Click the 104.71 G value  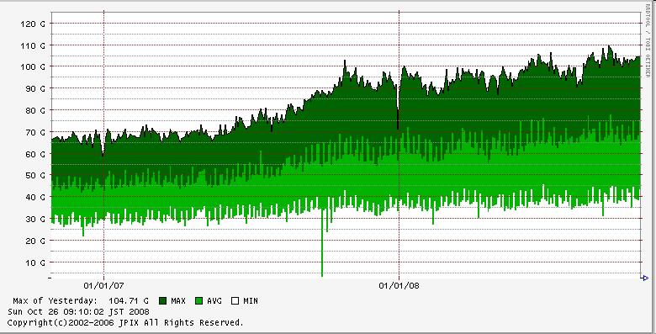click(x=129, y=300)
